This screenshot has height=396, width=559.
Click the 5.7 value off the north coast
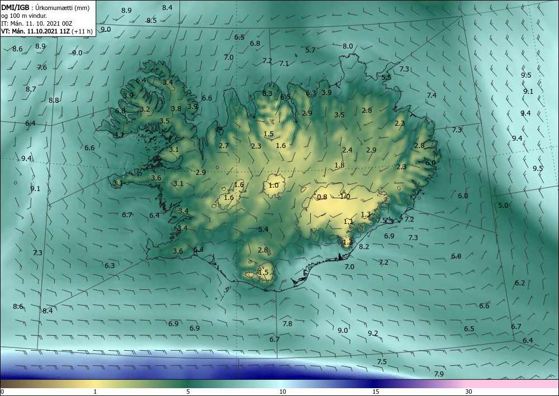pos(310,50)
